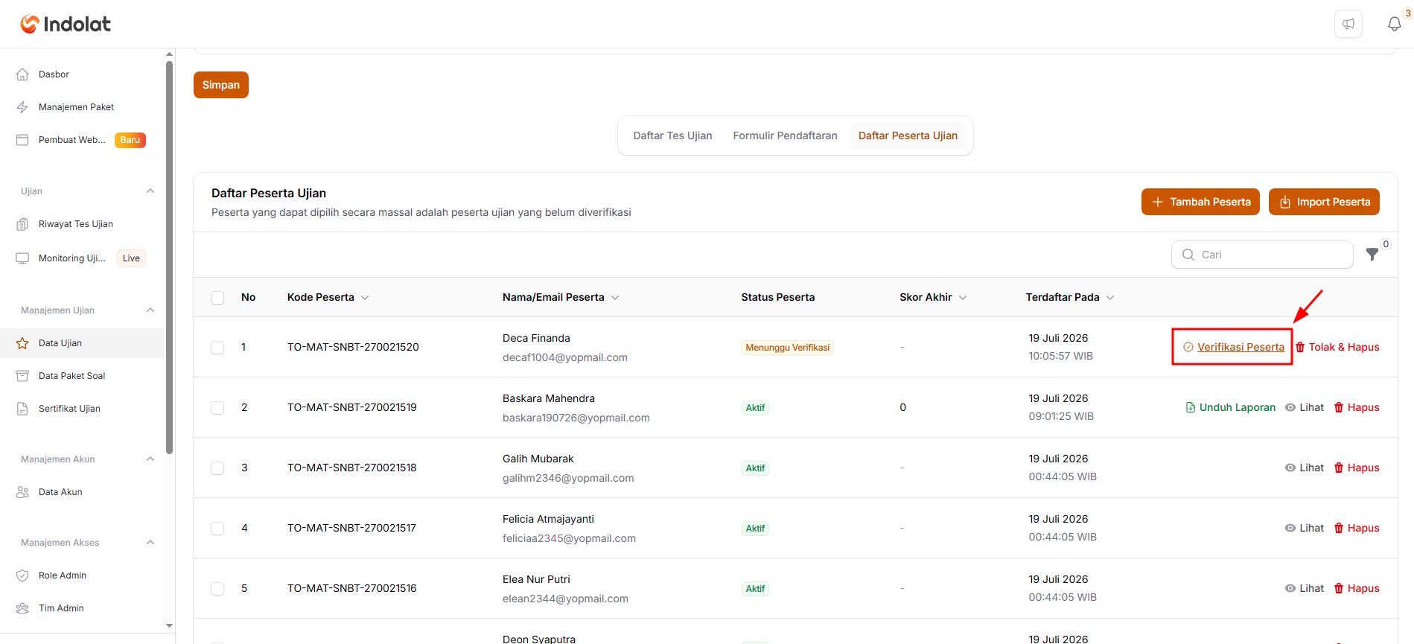This screenshot has width=1414, height=644.
Task: Open the announcements megaphone icon
Action: 1348,24
